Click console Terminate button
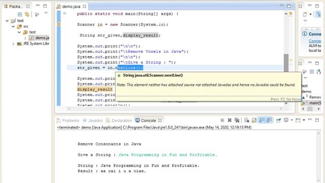 (222, 120)
